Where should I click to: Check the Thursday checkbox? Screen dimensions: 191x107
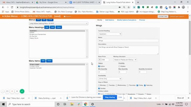128,85
